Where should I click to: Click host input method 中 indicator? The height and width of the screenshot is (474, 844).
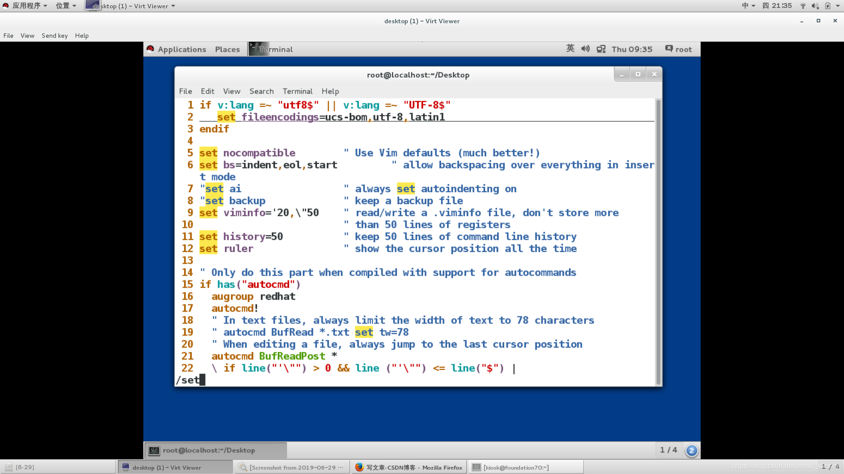(x=748, y=6)
